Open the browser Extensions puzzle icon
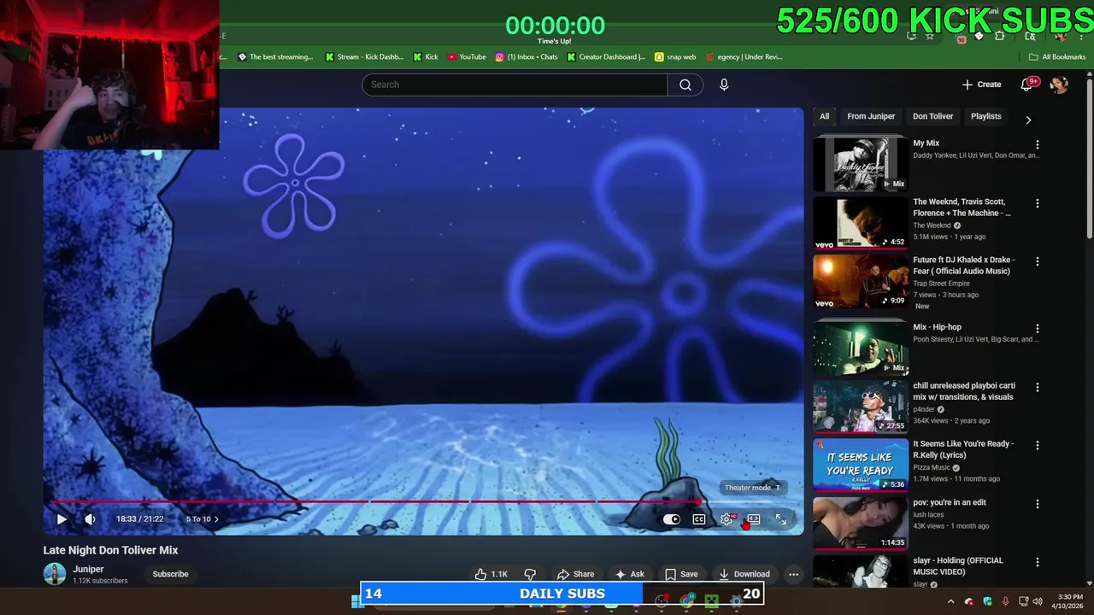Viewport: 1094px width, 615px height. (x=999, y=36)
